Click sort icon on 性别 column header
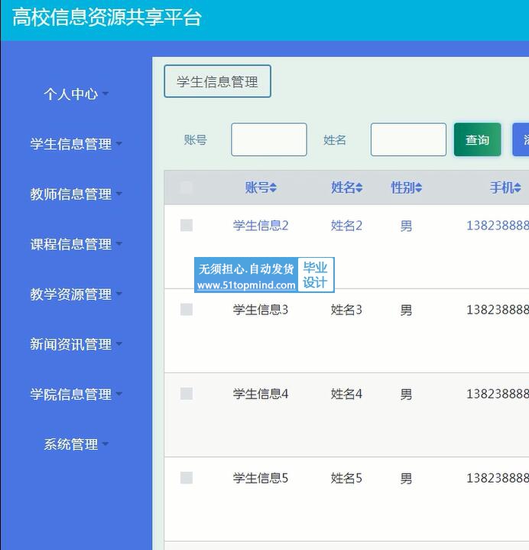The image size is (529, 550). point(418,188)
